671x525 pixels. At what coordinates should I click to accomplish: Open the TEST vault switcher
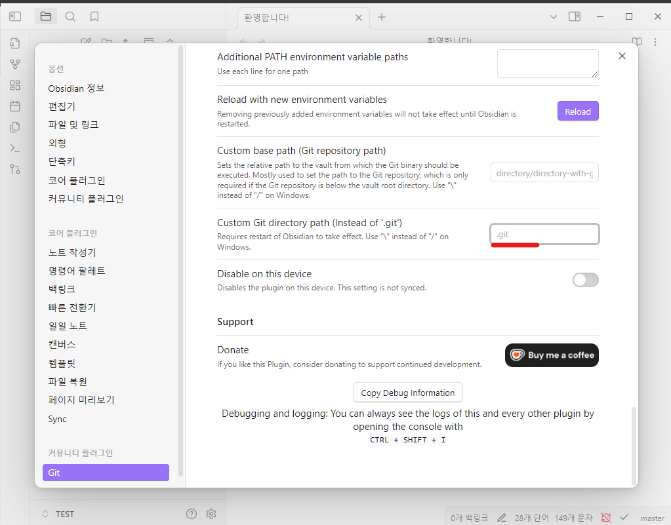(58, 514)
